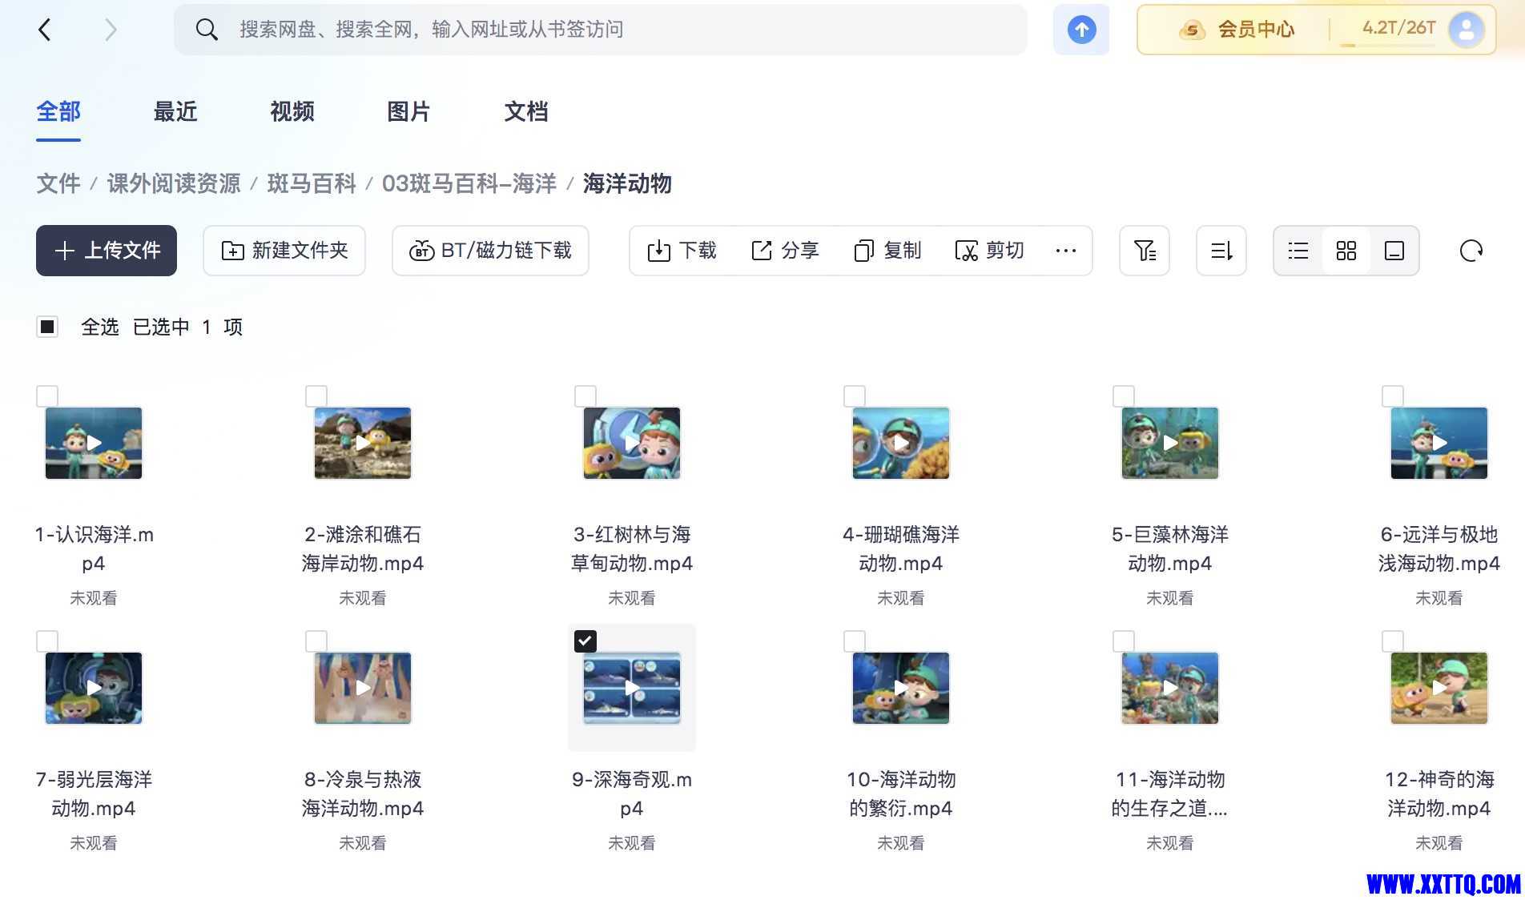Click the filter icon in toolbar
1525x900 pixels.
[1145, 251]
